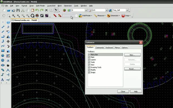Open the Top_Cell dropdown
Viewport: 173px width, 108px height.
[x=127, y=10]
